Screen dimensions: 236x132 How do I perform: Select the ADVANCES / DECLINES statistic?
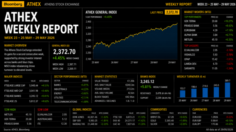point(114,101)
